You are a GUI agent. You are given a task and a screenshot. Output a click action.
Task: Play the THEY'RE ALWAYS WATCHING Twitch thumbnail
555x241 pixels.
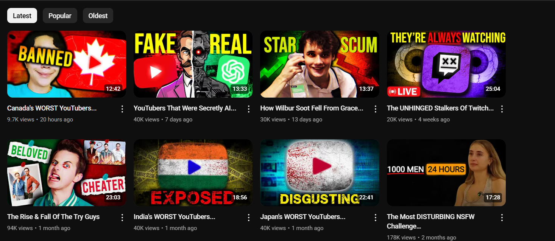click(446, 64)
